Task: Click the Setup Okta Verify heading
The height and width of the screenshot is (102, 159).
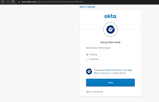Action: pyautogui.click(x=110, y=42)
